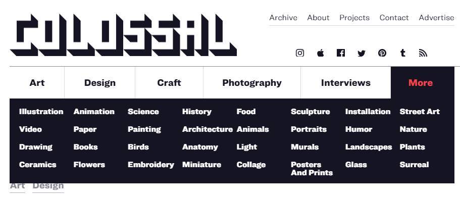The height and width of the screenshot is (198, 460).
Task: Click the Contact link in header
Action: (394, 18)
